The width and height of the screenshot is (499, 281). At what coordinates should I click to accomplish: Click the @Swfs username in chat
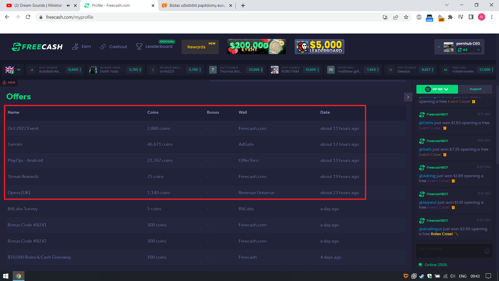click(x=425, y=149)
